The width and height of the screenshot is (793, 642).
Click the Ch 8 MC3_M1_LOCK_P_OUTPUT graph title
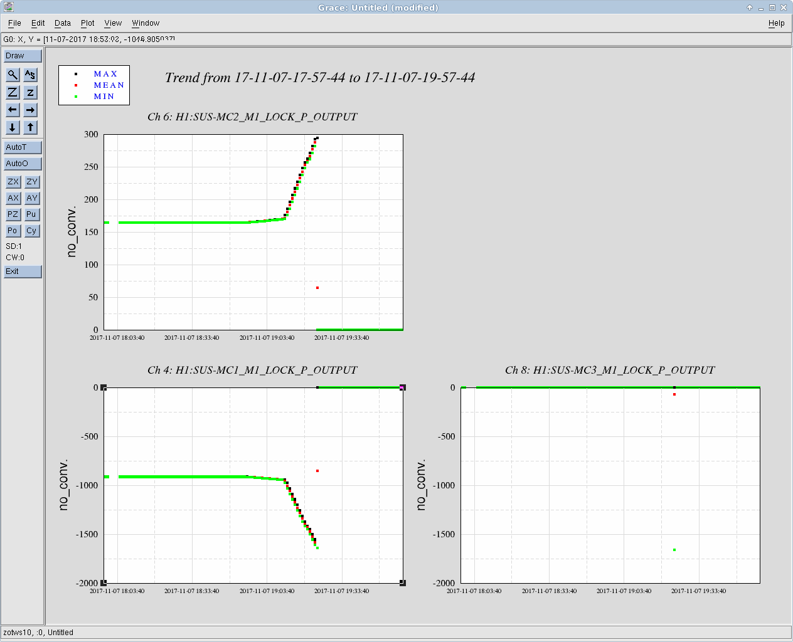pos(610,371)
